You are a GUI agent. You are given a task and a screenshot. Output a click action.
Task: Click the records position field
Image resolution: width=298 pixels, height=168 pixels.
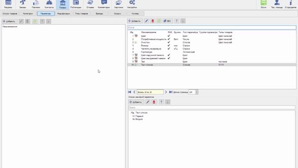point(150,92)
